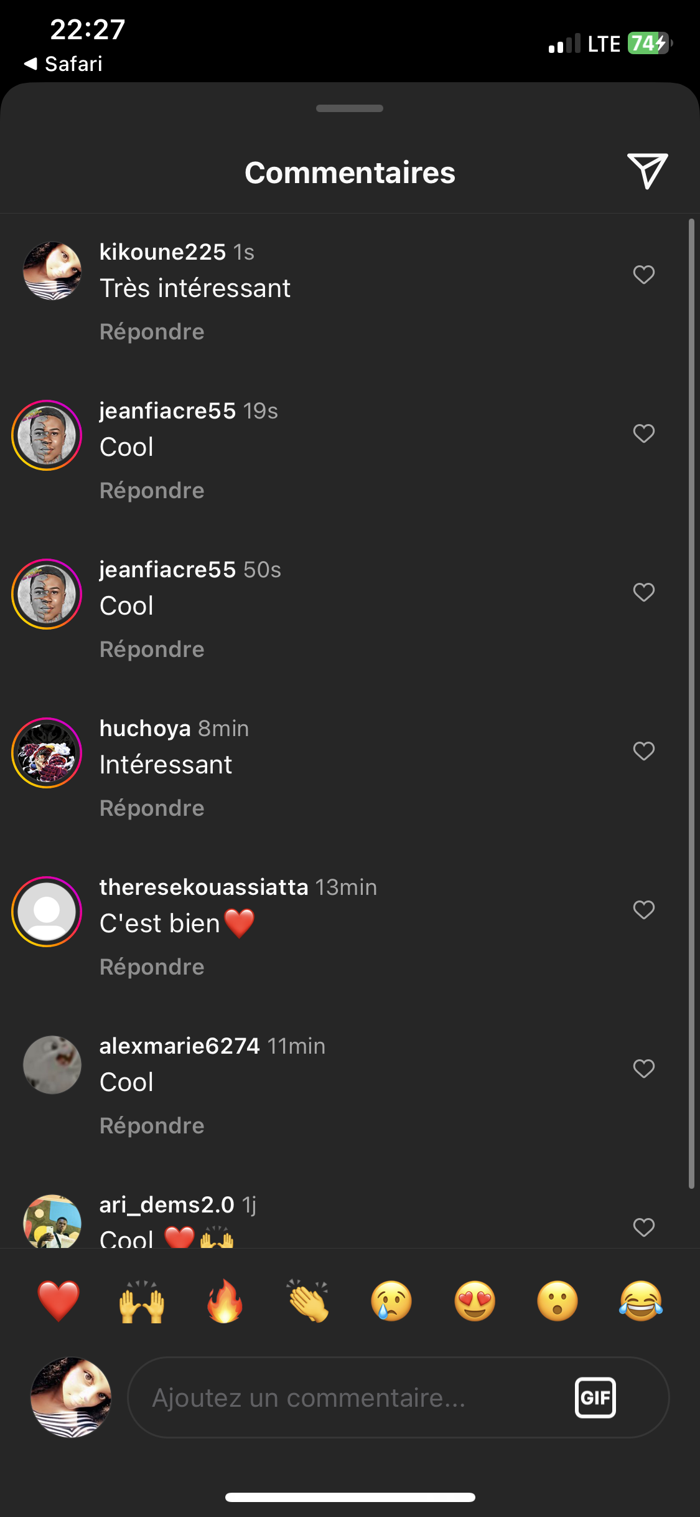
Task: Tap the surprised face reaction emoji
Action: click(558, 1301)
